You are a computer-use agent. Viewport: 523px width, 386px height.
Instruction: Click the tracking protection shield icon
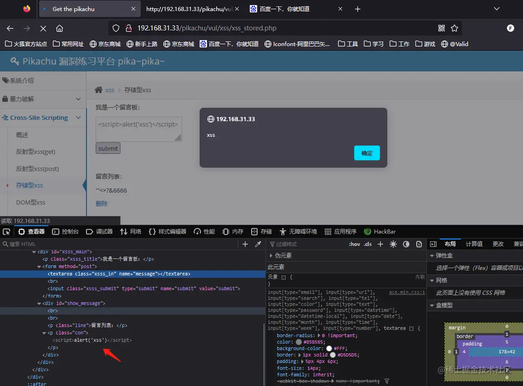(x=116, y=29)
